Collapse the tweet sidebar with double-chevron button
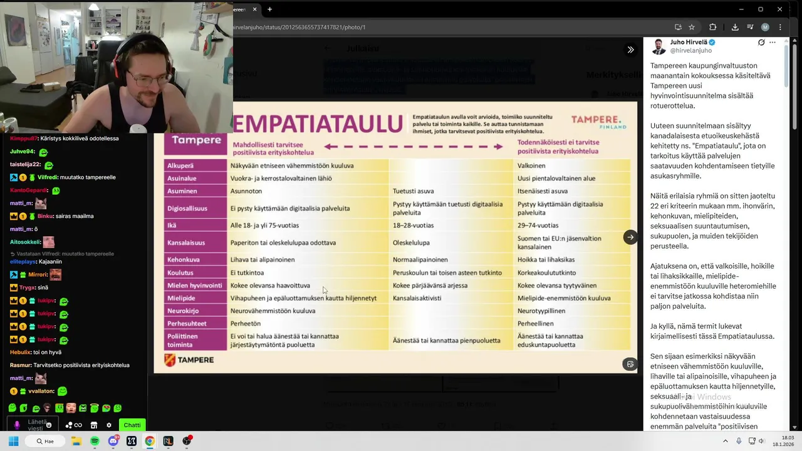 [630, 49]
